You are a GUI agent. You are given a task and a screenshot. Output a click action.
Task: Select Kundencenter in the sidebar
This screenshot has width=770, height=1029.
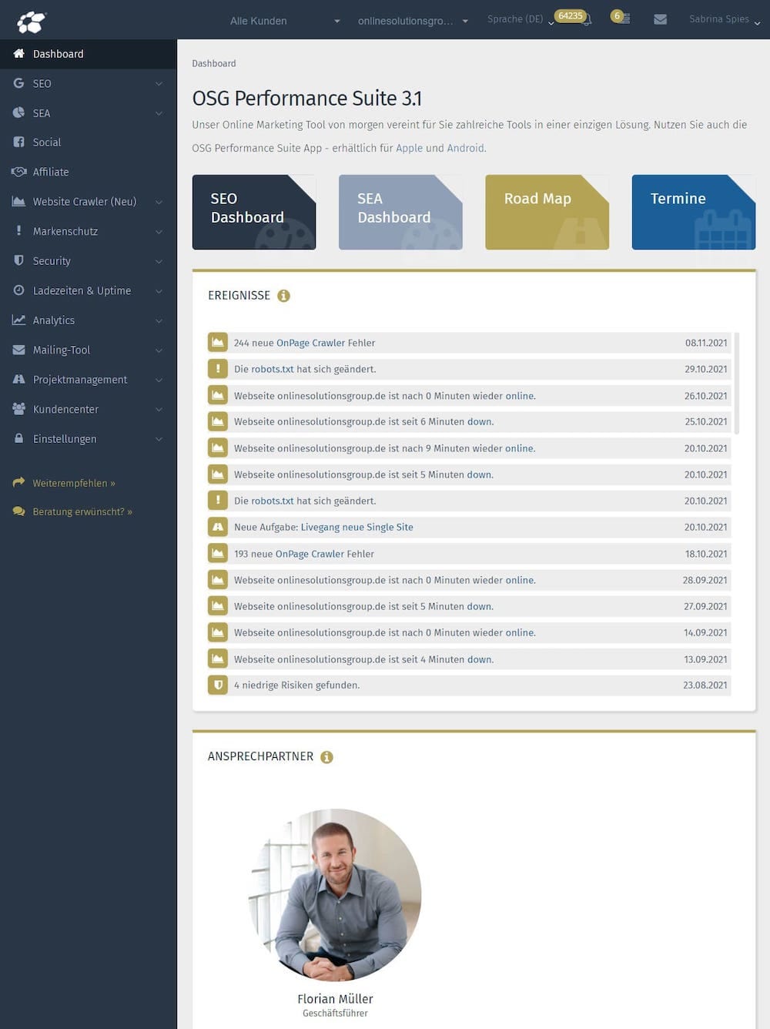89,410
